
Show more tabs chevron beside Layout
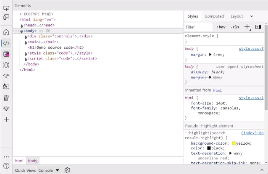coord(252,16)
